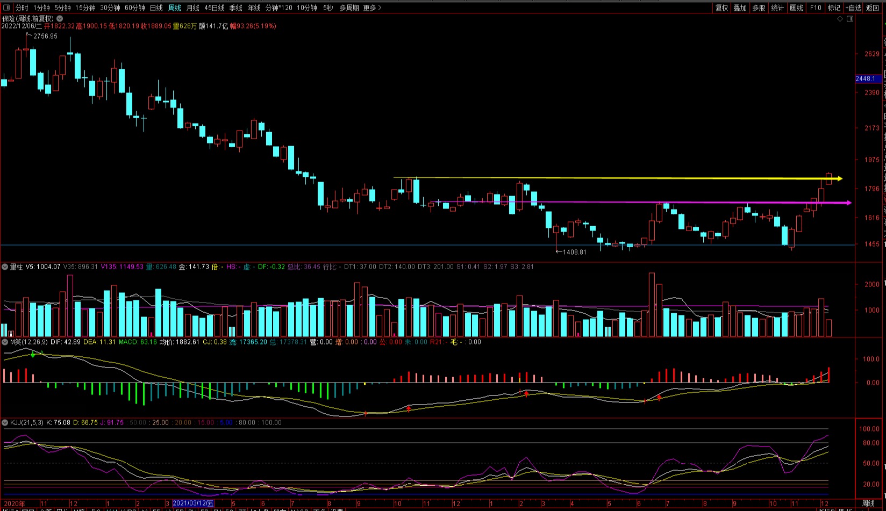Viewport: 886px width, 511px height.
Task: Expand 更多 for more period options
Action: 372,8
